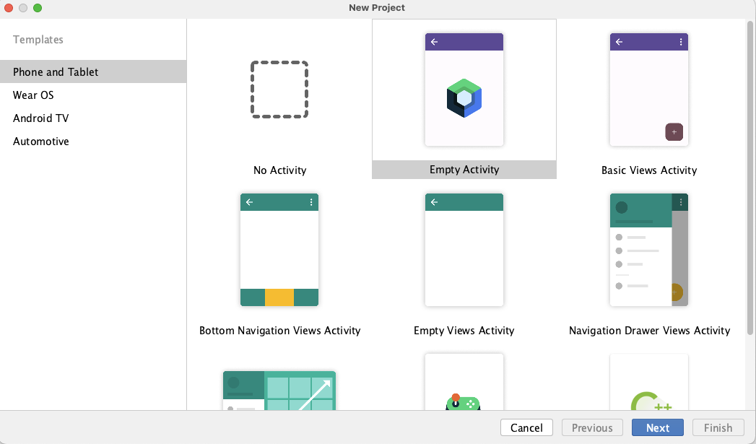Click the green zoom window button
Image resolution: width=756 pixels, height=444 pixels.
pyautogui.click(x=38, y=8)
